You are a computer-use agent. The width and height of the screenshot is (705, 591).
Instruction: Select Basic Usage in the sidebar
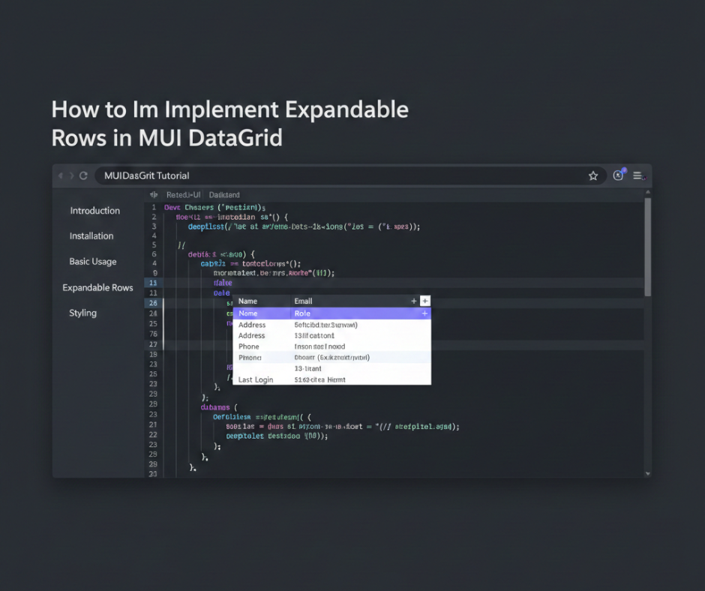[93, 262]
